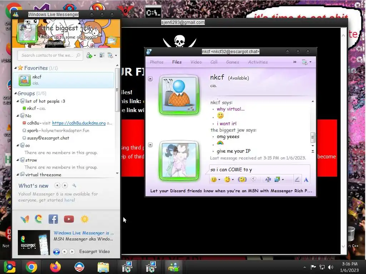Show next What's new item
This screenshot has width=366, height=274.
pos(65,186)
